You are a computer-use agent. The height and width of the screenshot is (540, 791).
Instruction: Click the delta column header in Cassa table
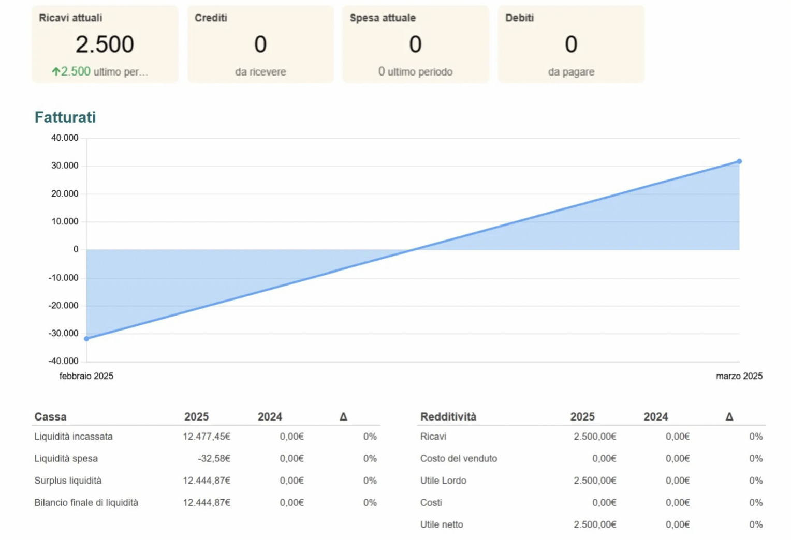[x=343, y=416]
